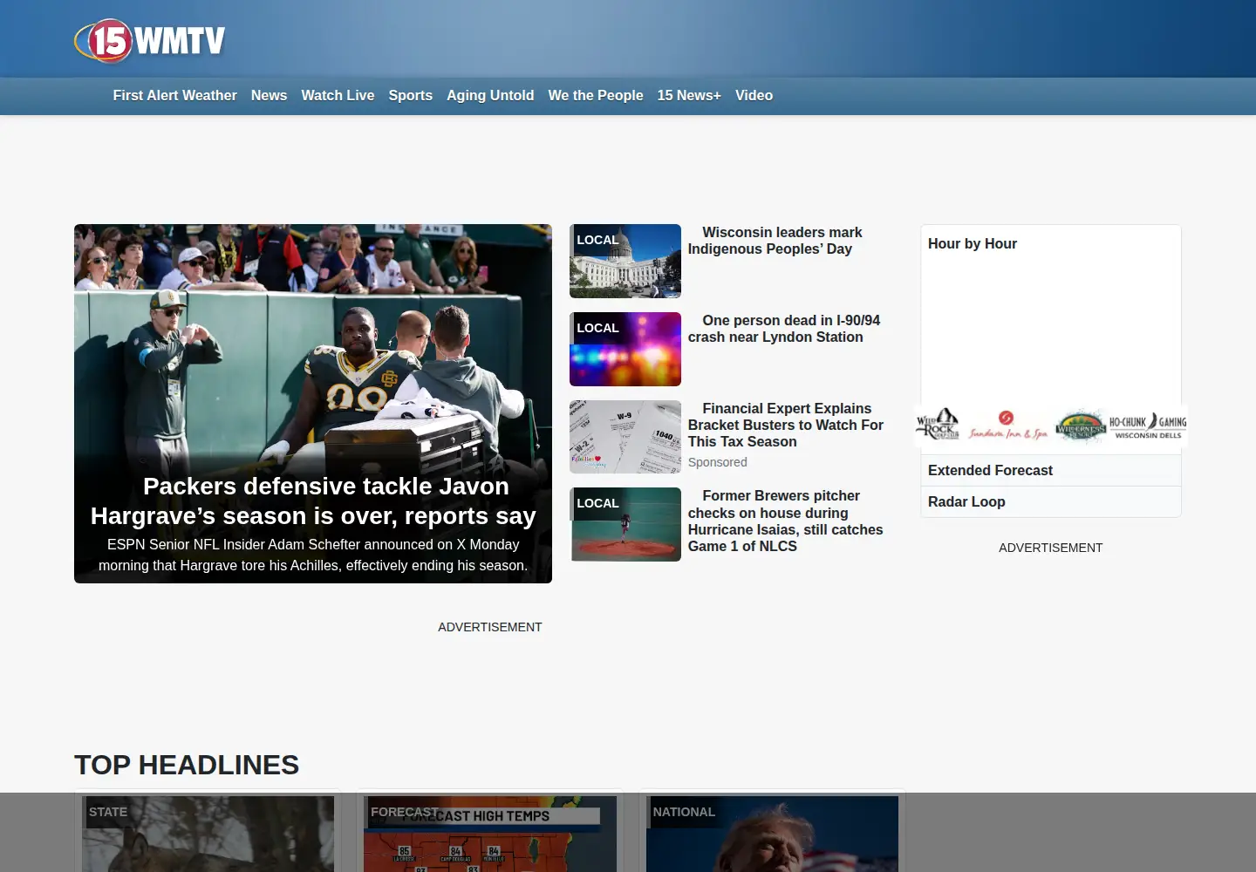Viewport: 1256px width, 872px height.
Task: Open the I-90/94 crash near Lyndon Station story
Action: (784, 329)
